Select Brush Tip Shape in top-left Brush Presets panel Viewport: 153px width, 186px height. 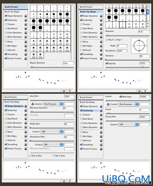(x=12, y=12)
